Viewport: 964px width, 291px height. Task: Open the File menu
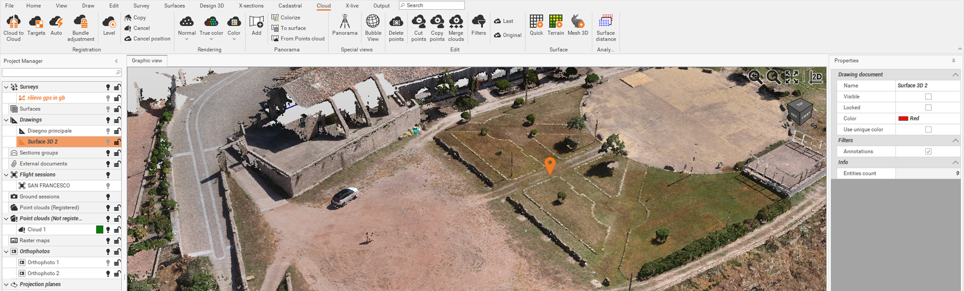[9, 6]
